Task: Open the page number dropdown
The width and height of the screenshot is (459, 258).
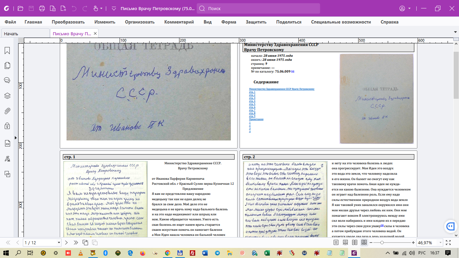Action: (x=59, y=243)
